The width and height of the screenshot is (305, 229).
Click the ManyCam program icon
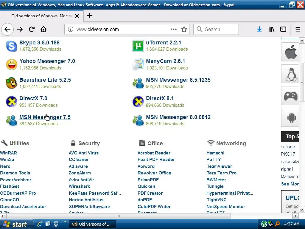click(138, 64)
